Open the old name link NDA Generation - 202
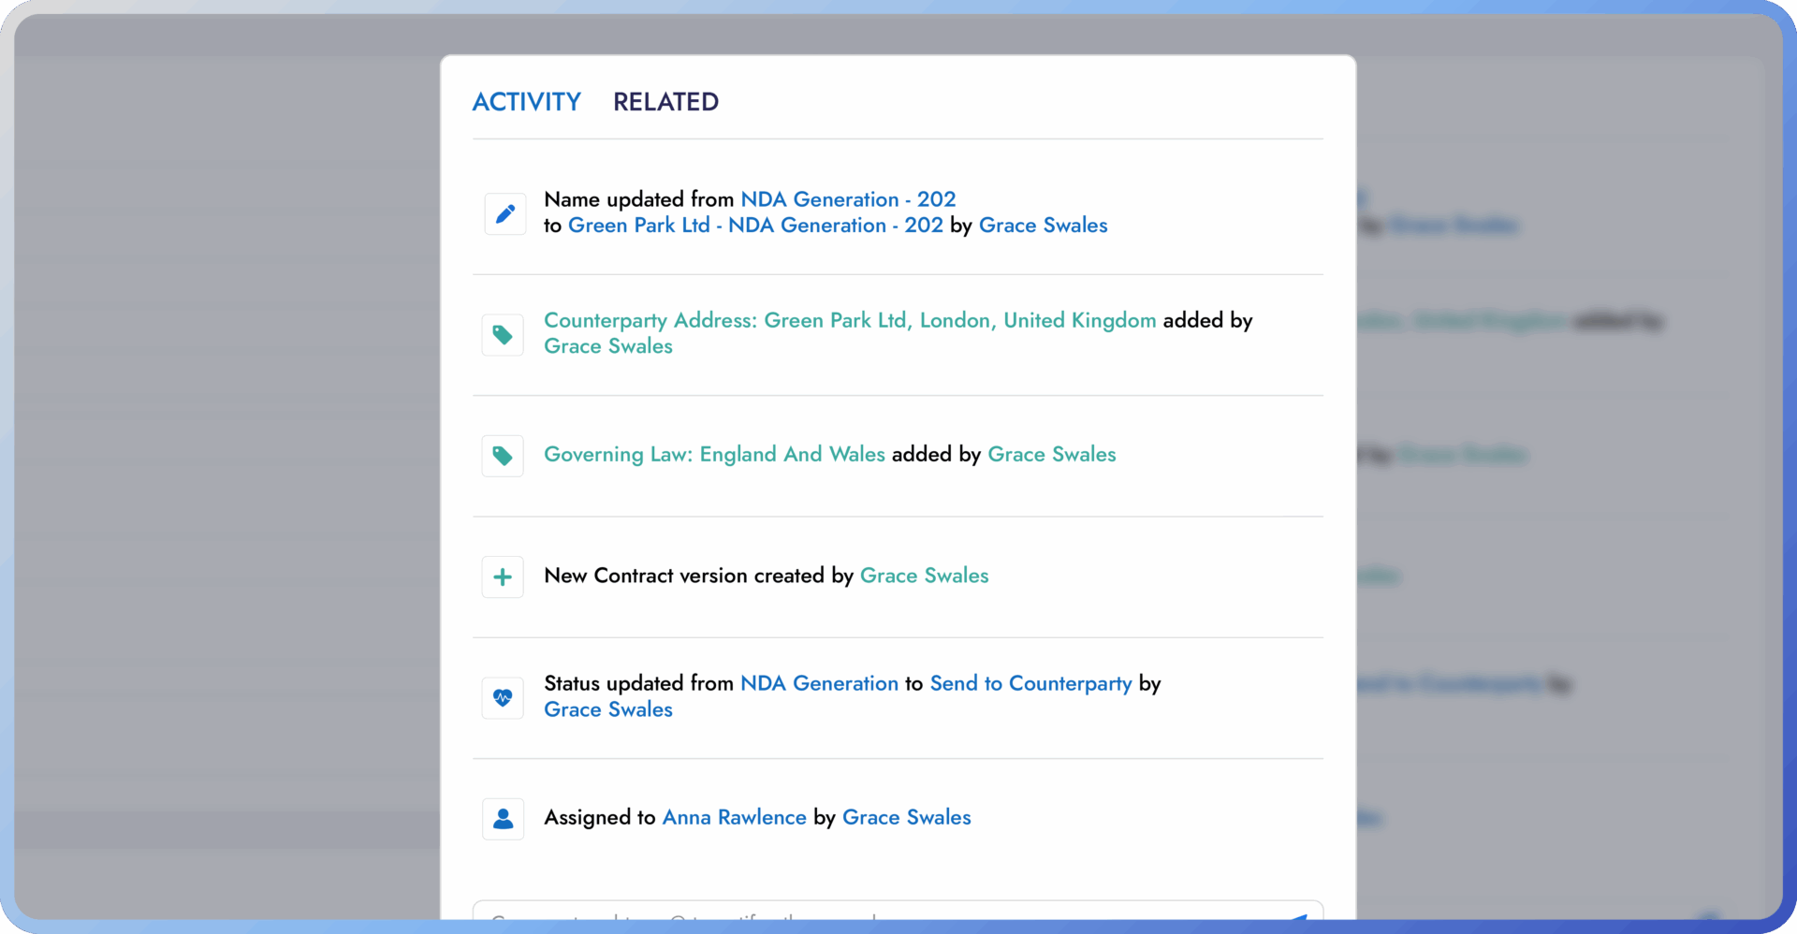 [847, 199]
